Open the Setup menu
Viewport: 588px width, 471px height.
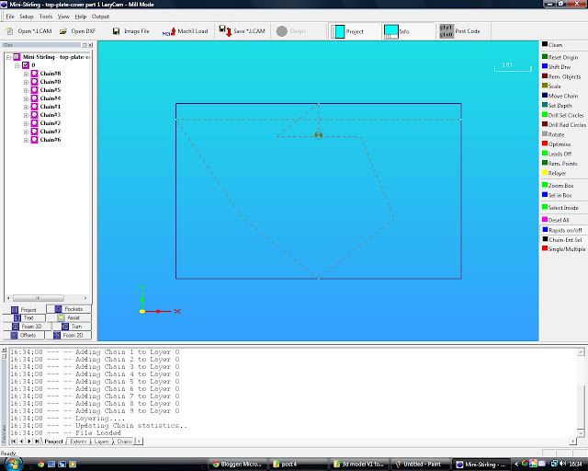tap(27, 17)
